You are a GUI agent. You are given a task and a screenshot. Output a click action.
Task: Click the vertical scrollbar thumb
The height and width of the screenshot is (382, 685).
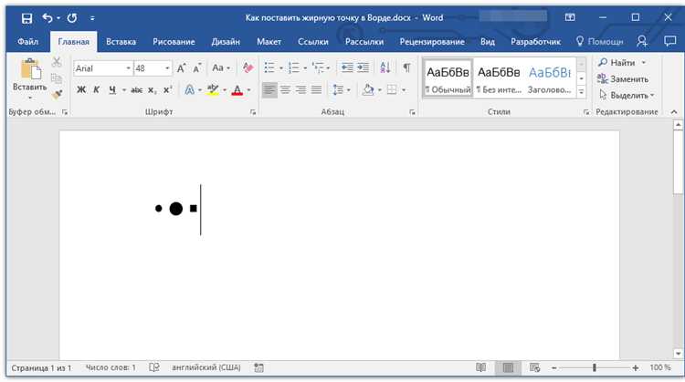(x=678, y=161)
